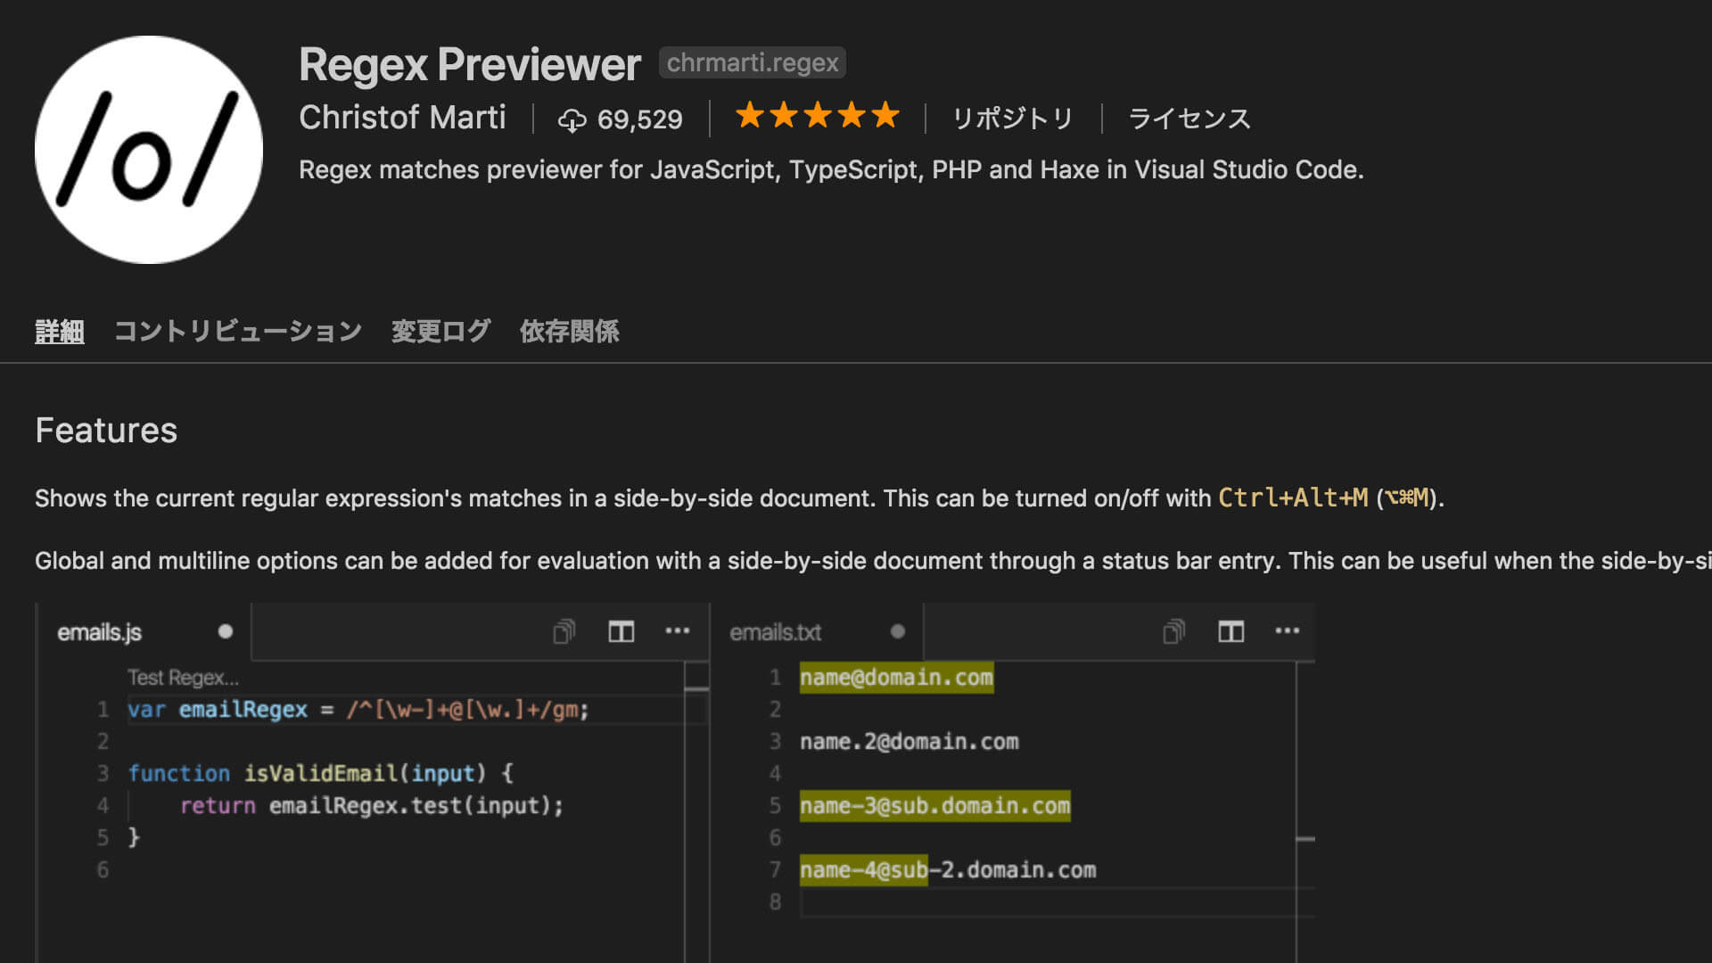Click the Regex Previewer /o/ logo
This screenshot has height=963, width=1712.
[x=150, y=149]
